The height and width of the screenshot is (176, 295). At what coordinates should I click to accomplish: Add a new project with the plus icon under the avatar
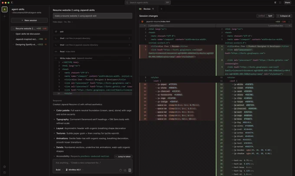pyautogui.click(x=4, y=17)
